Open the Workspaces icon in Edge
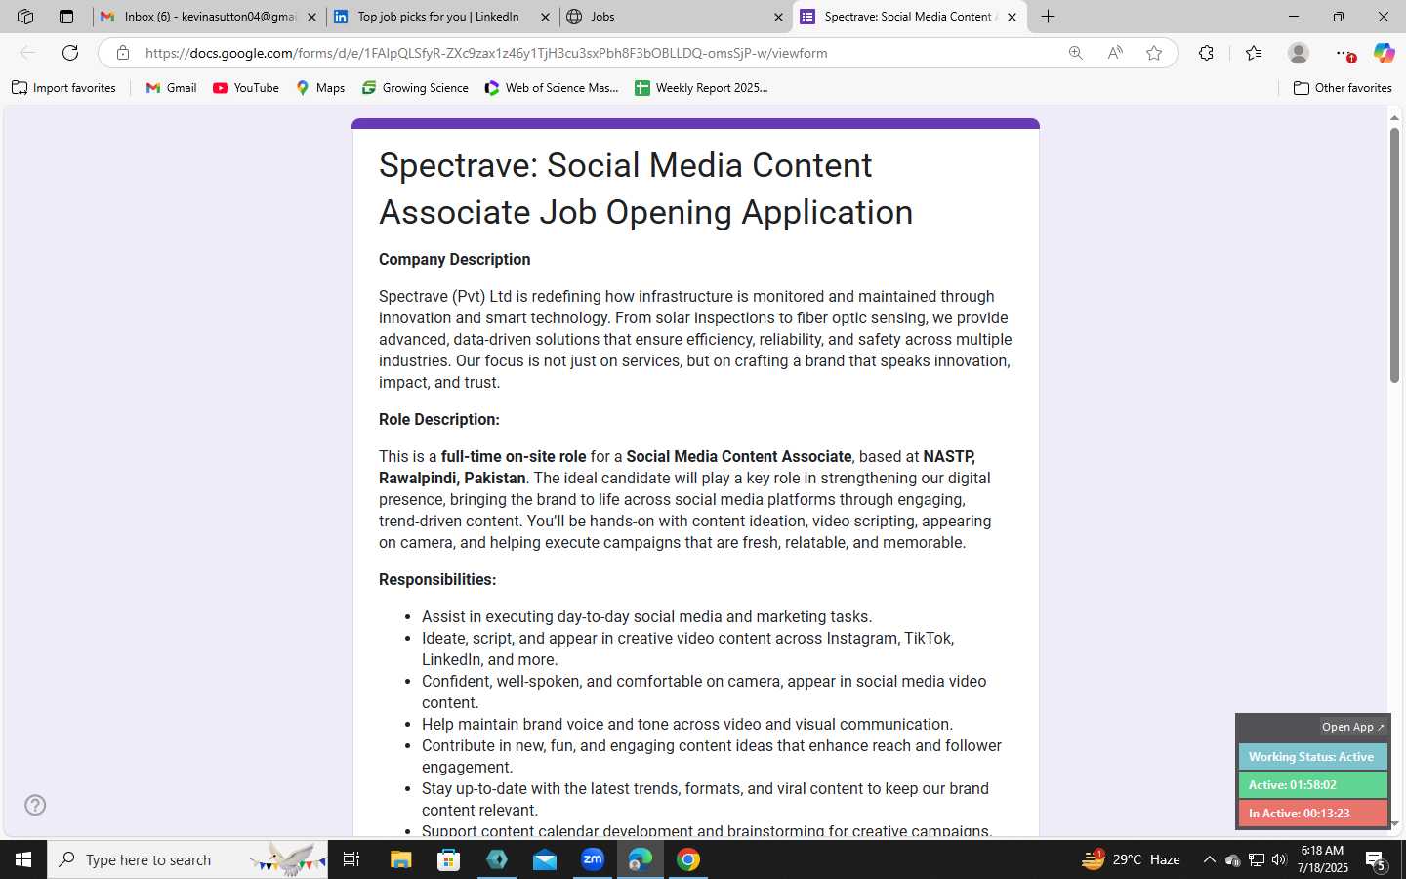The height and width of the screenshot is (879, 1406). click(25, 17)
